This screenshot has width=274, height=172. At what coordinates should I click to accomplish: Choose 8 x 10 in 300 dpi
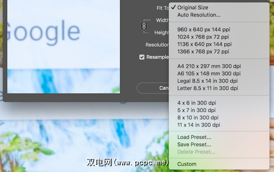coord(219,118)
